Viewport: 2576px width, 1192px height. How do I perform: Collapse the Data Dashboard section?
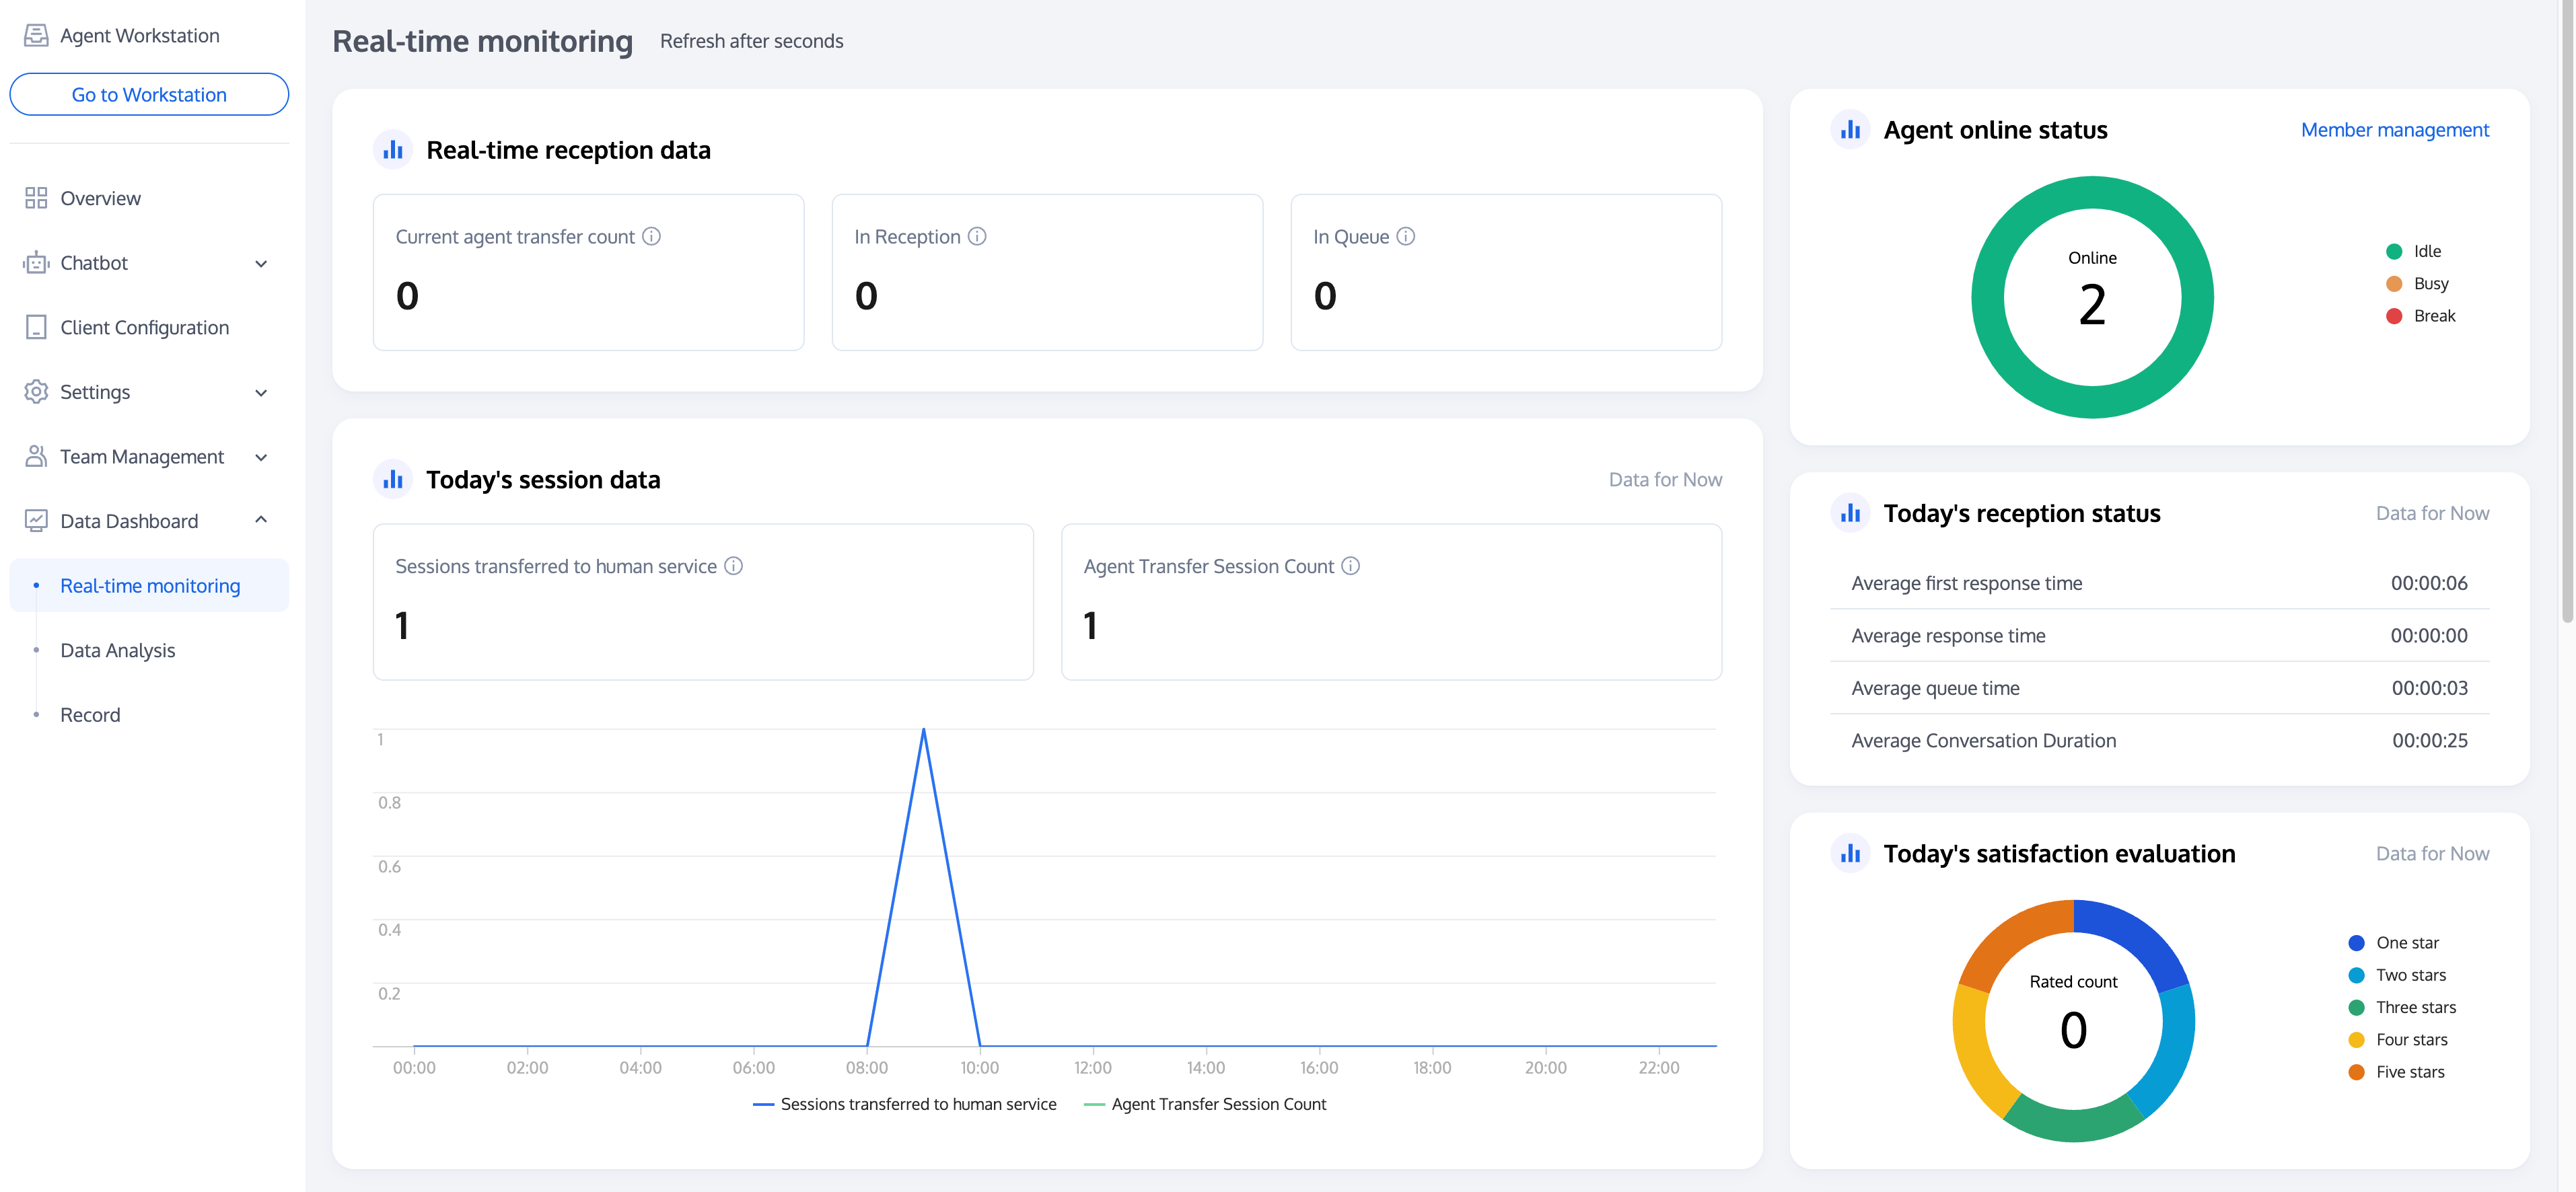point(261,520)
